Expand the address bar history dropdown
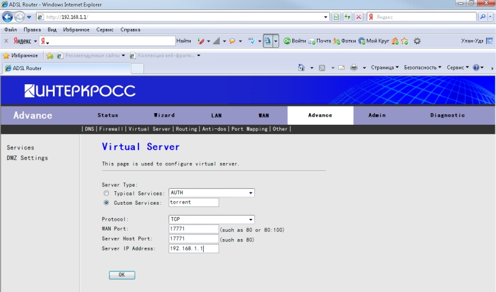Image resolution: width=496 pixels, height=292 pixels. coord(326,17)
